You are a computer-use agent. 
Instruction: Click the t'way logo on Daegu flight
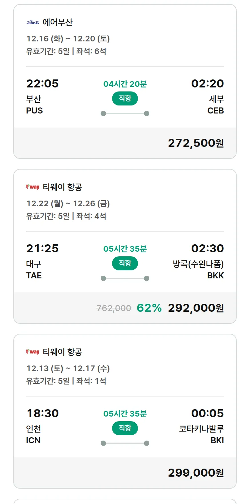point(33,187)
